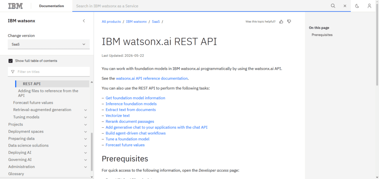The height and width of the screenshot is (179, 379).
Task: Click the IBM logo
Action: [x=16, y=6]
